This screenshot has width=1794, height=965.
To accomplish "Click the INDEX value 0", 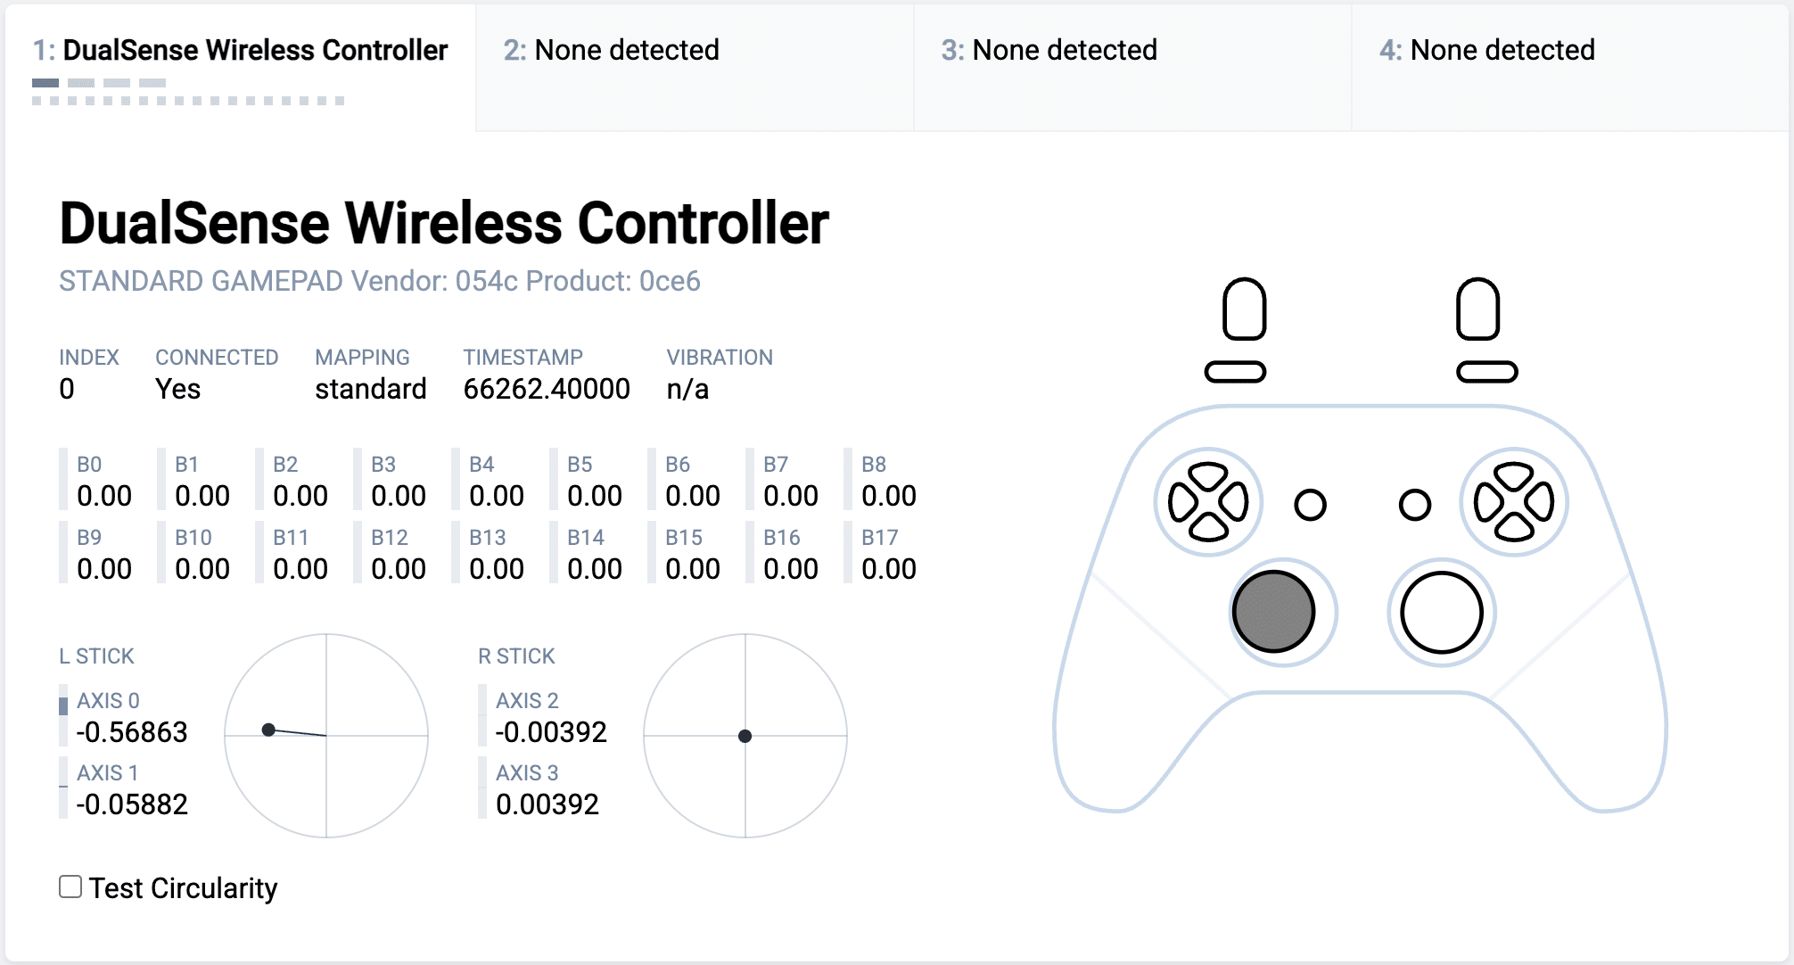I will pyautogui.click(x=67, y=389).
